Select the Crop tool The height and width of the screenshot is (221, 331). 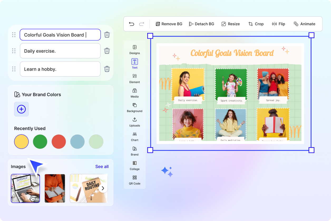point(256,24)
